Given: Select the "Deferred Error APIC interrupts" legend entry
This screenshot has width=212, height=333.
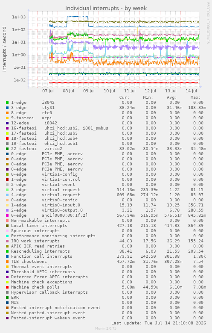Looking at the screenshot, I should click(x=49, y=277).
